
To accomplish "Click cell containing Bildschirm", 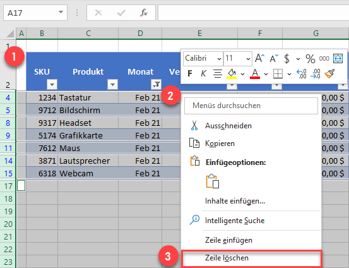I will [88, 110].
